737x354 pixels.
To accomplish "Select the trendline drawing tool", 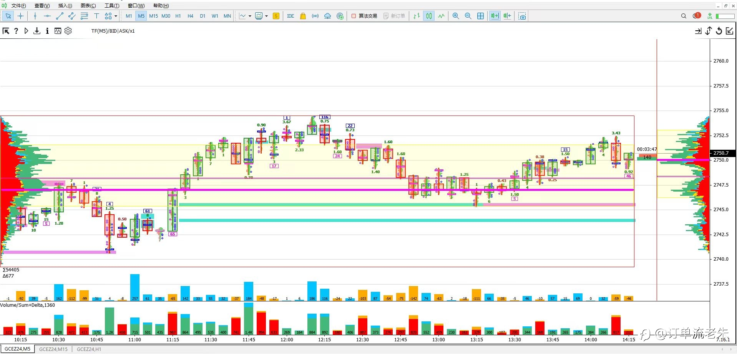I will tap(60, 16).
